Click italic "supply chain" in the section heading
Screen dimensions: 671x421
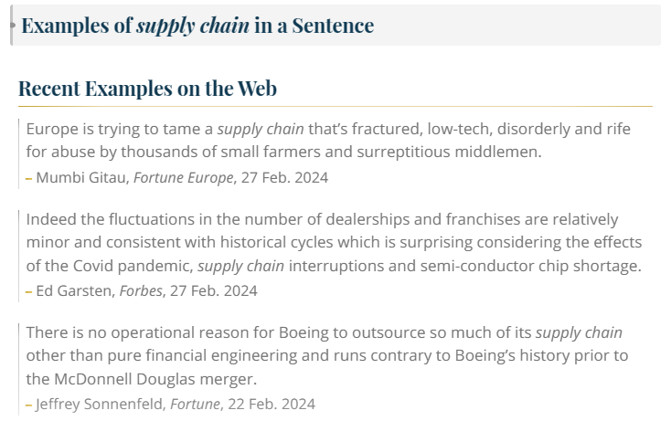(x=193, y=26)
